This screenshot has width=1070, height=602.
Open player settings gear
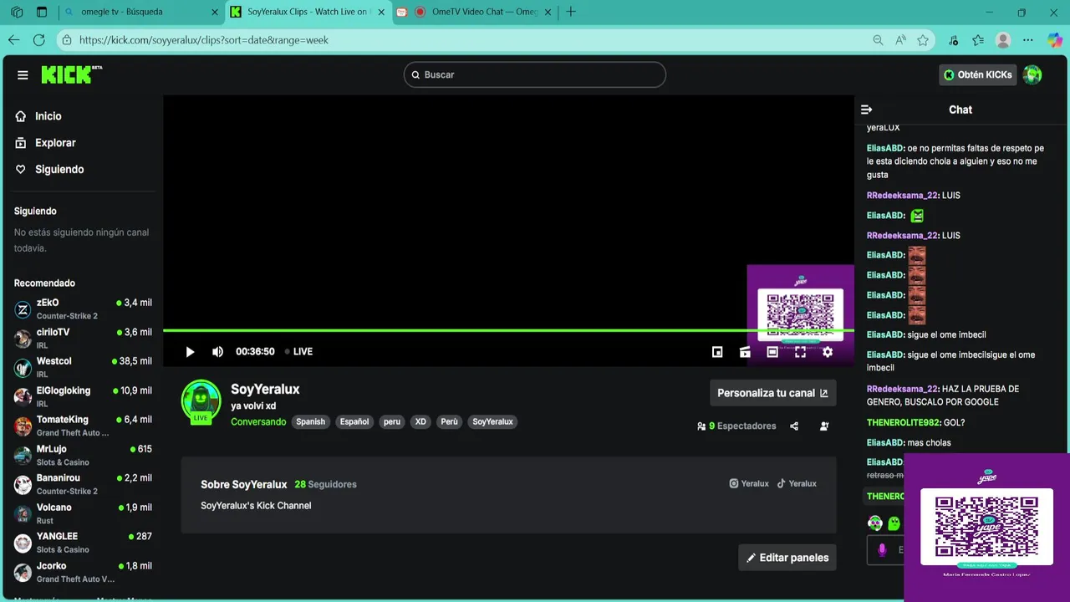(828, 352)
